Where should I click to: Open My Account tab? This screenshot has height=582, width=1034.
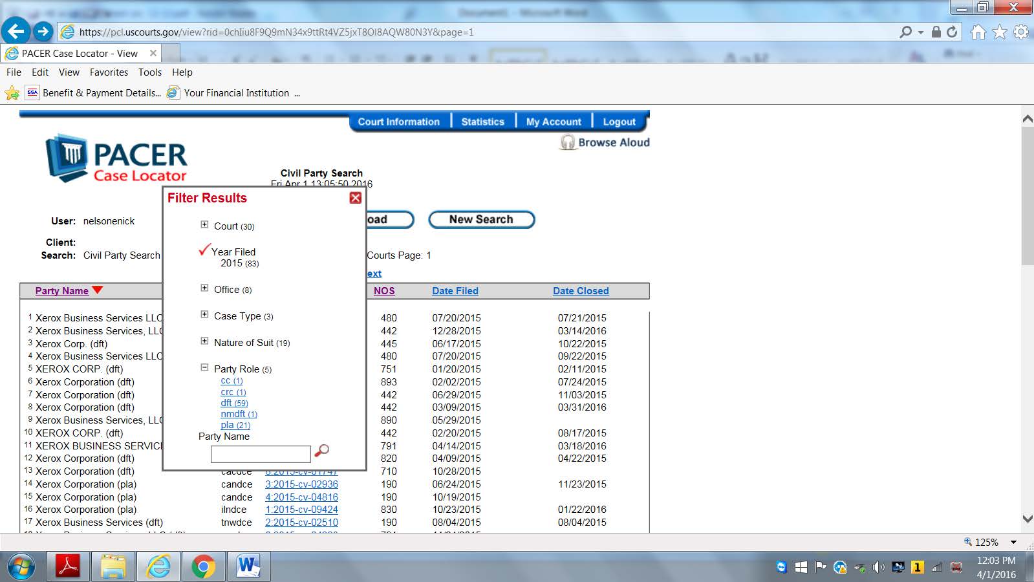point(554,122)
